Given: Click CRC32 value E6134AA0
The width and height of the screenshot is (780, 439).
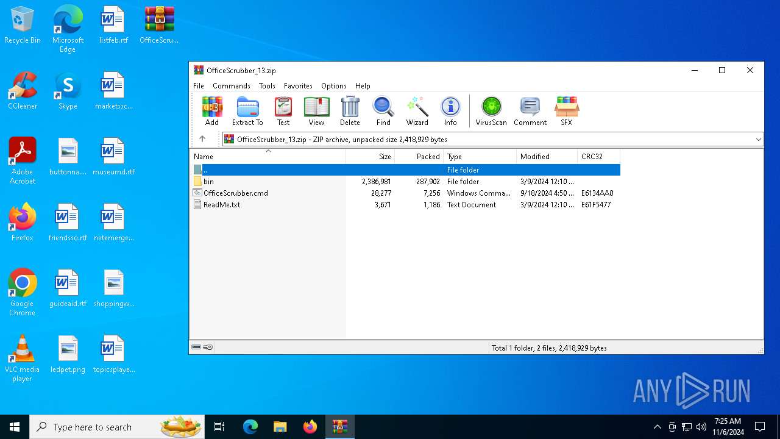Looking at the screenshot, I should pyautogui.click(x=597, y=193).
